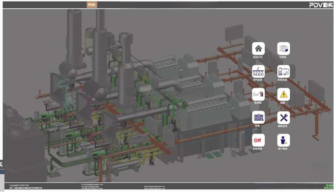Open the plant room system icon
The width and height of the screenshot is (334, 192).
(283, 72)
